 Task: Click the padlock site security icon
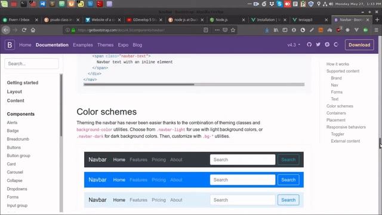(x=73, y=30)
